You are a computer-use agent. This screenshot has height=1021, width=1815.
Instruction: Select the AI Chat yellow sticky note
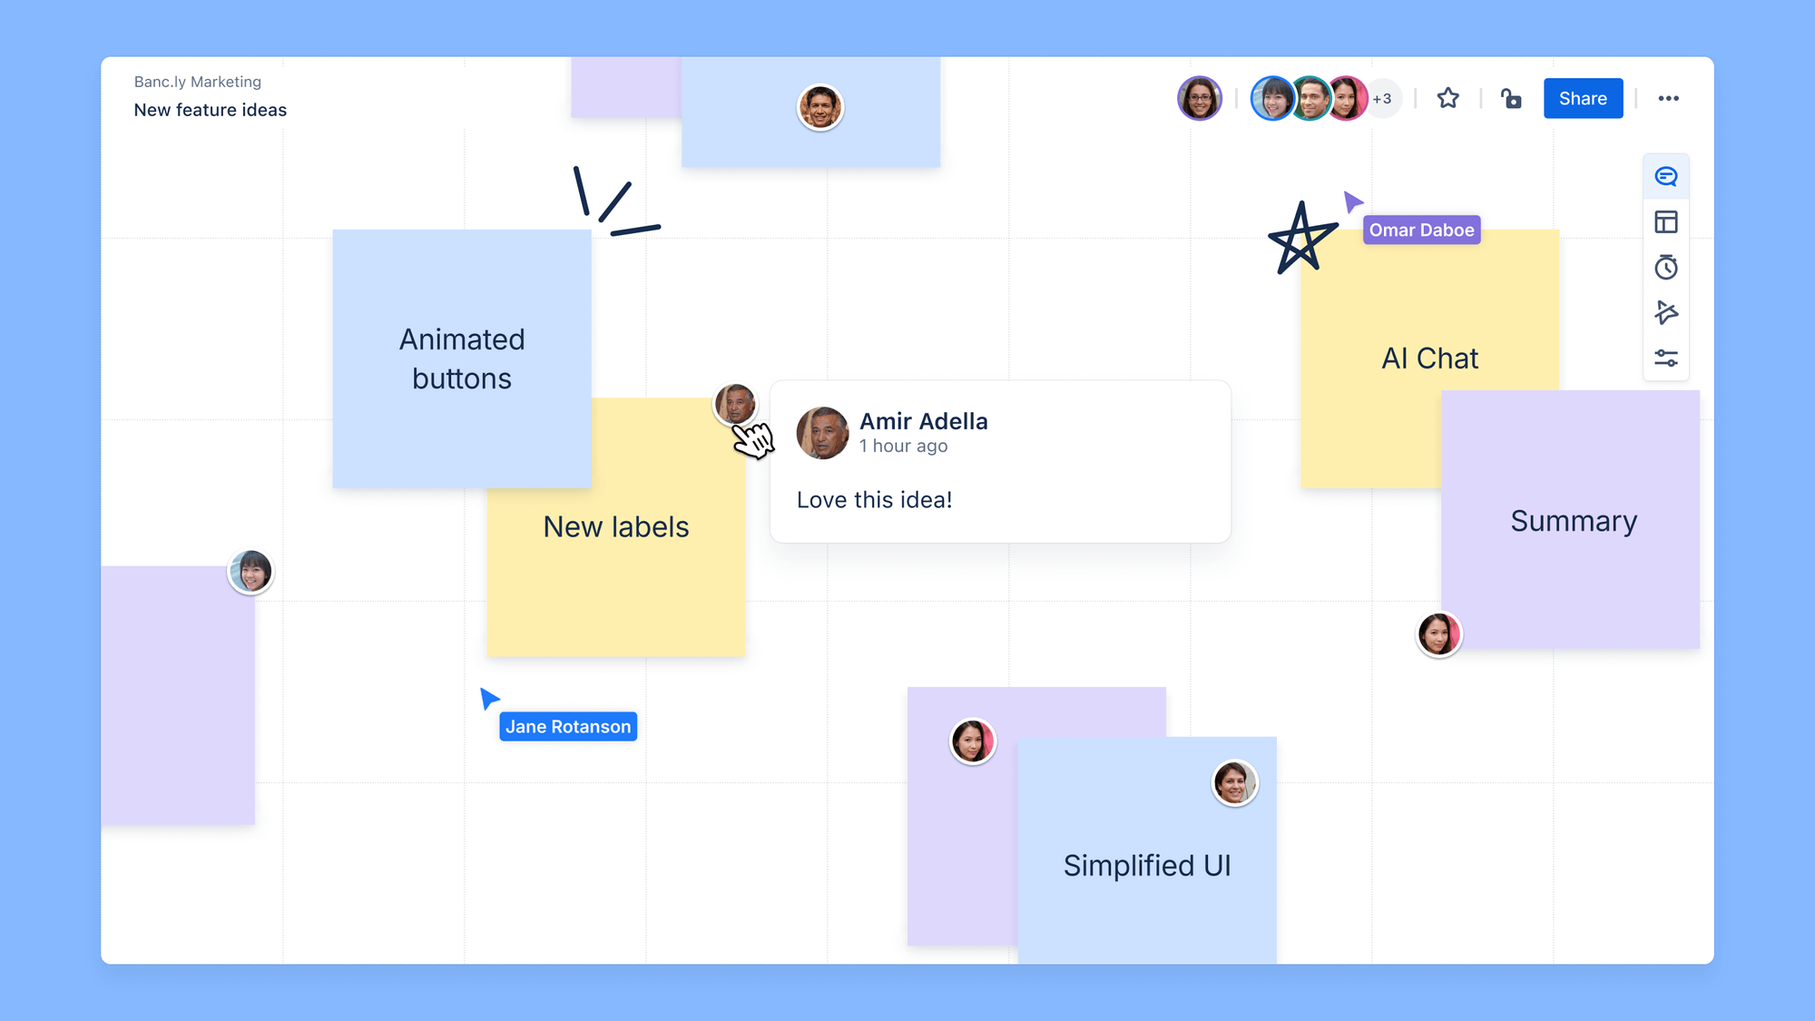1431,358
